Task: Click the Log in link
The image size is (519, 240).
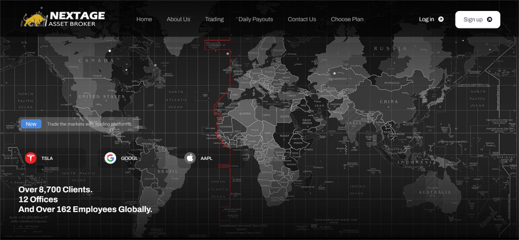Action: tap(426, 19)
